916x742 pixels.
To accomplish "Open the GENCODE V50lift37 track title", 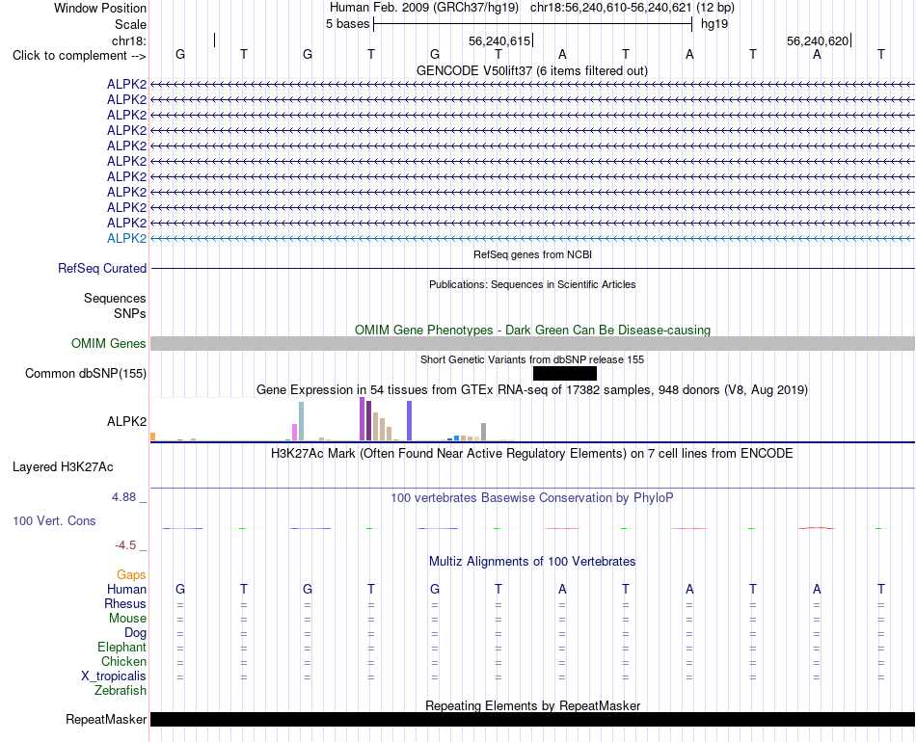I will tap(531, 70).
